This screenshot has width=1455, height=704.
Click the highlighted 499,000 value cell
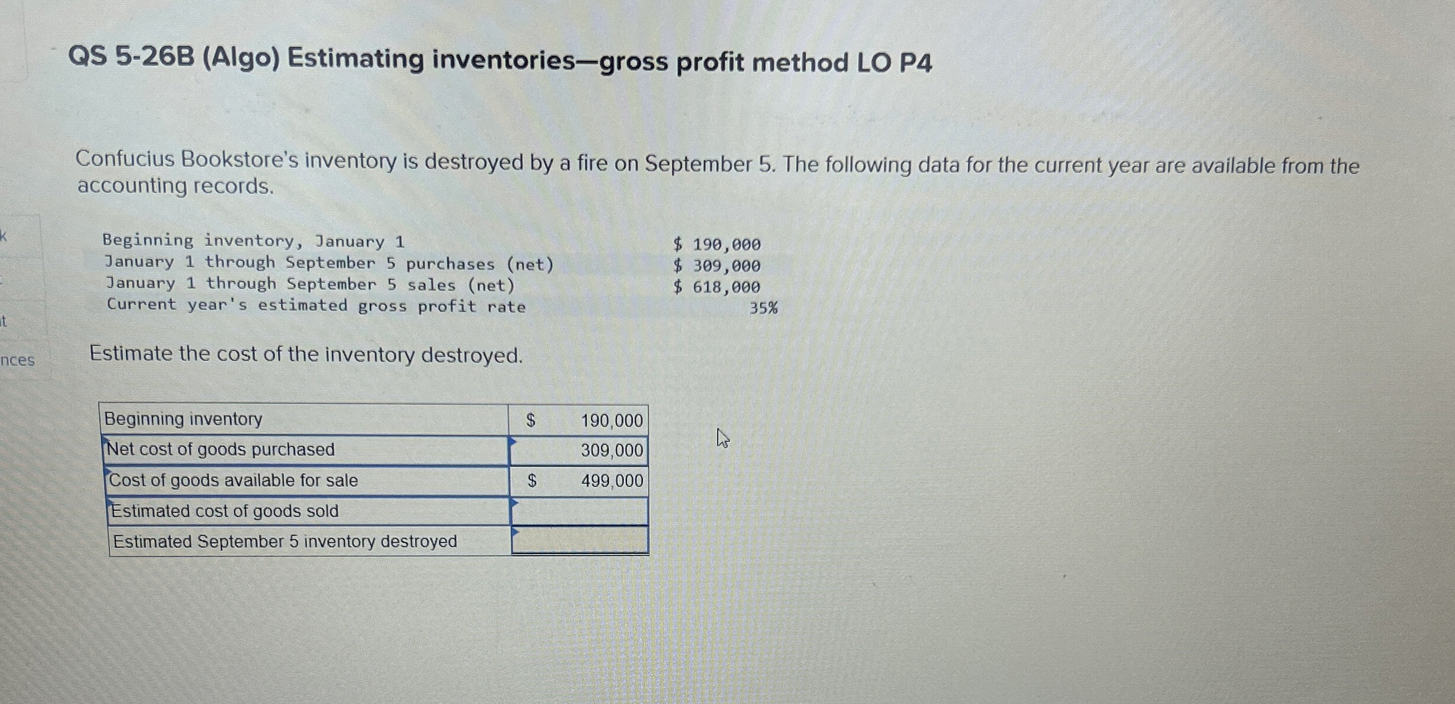[610, 481]
